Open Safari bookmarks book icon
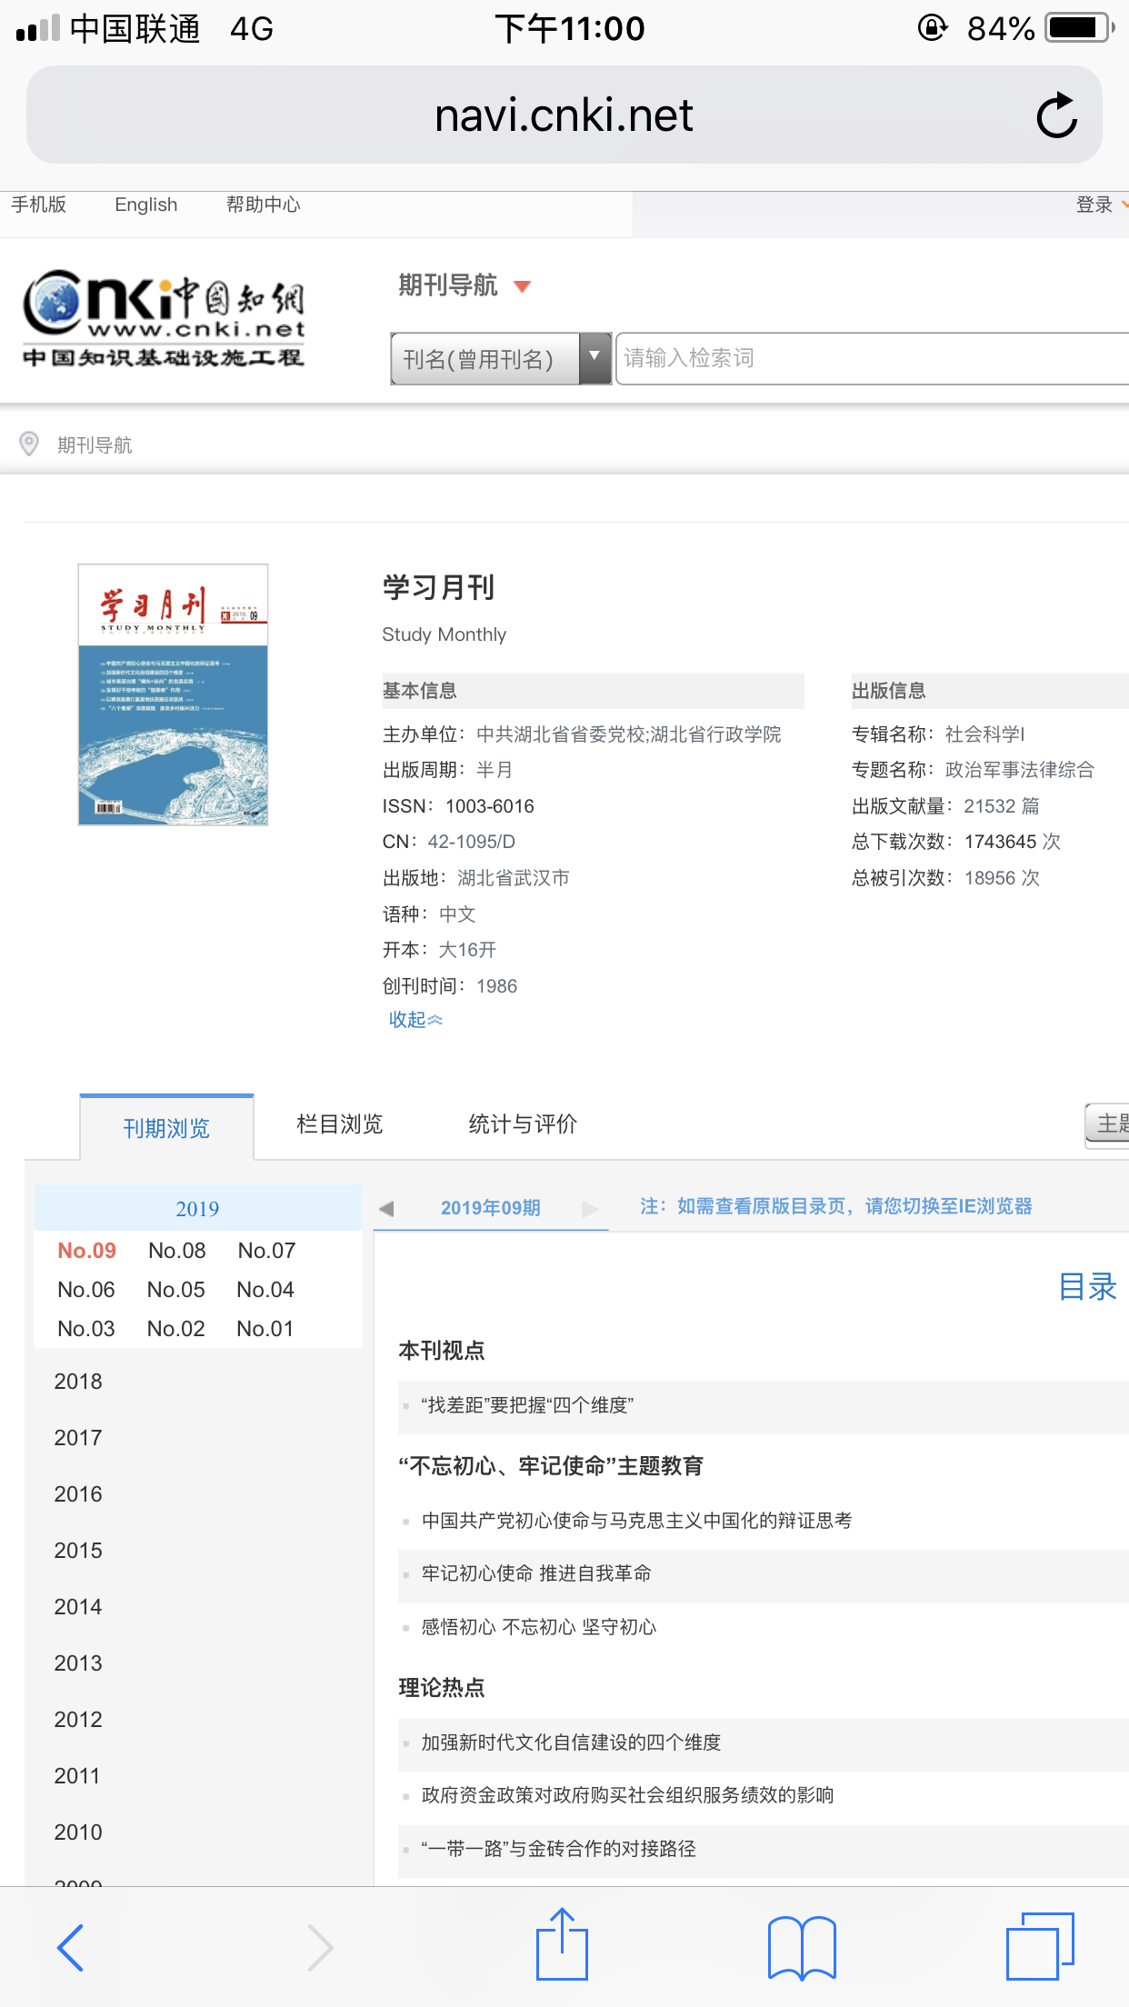This screenshot has height=2007, width=1129. click(x=802, y=1947)
